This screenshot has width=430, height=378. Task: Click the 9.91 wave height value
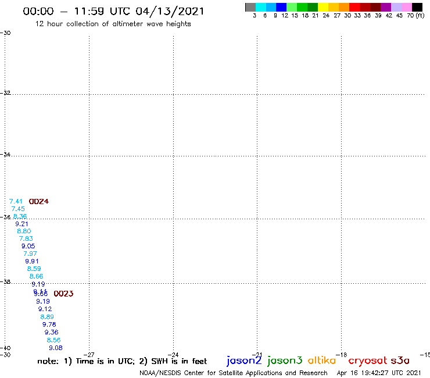coord(32,261)
